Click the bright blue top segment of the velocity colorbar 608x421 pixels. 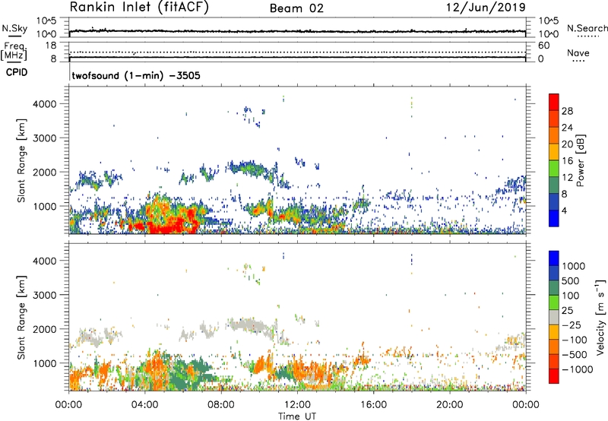[x=554, y=258]
